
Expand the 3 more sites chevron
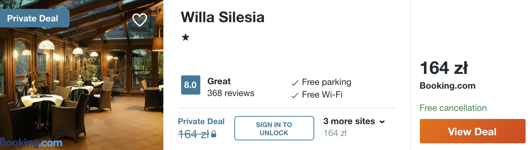coord(382,122)
